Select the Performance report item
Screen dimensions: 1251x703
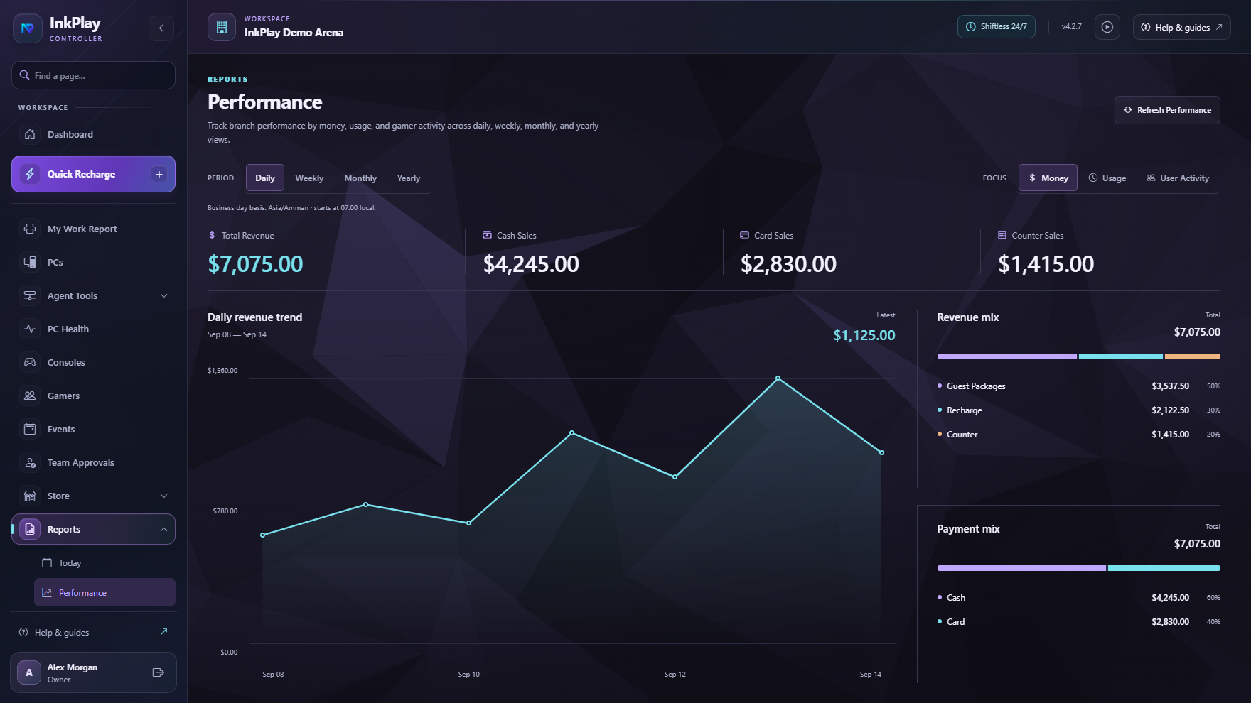pos(104,592)
